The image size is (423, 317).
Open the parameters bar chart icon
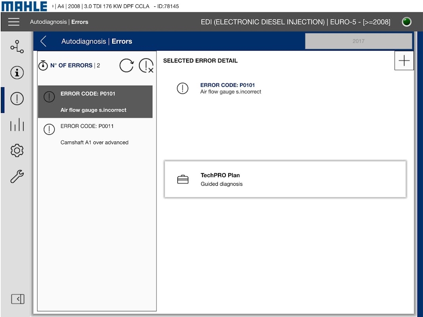coord(17,124)
